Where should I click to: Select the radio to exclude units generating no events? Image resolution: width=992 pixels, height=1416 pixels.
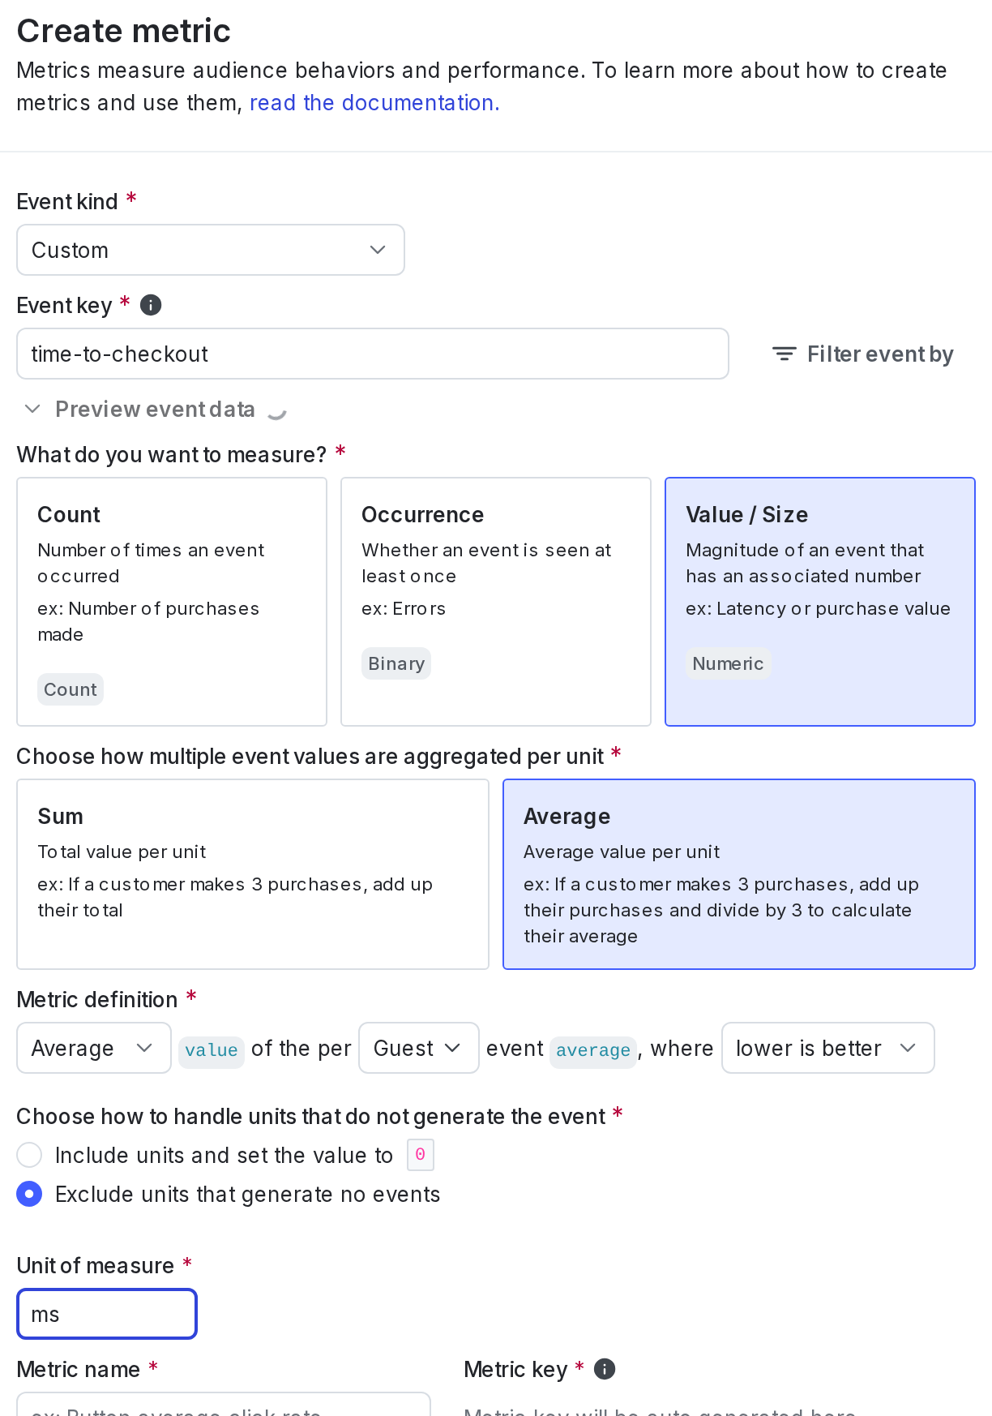tap(29, 1194)
